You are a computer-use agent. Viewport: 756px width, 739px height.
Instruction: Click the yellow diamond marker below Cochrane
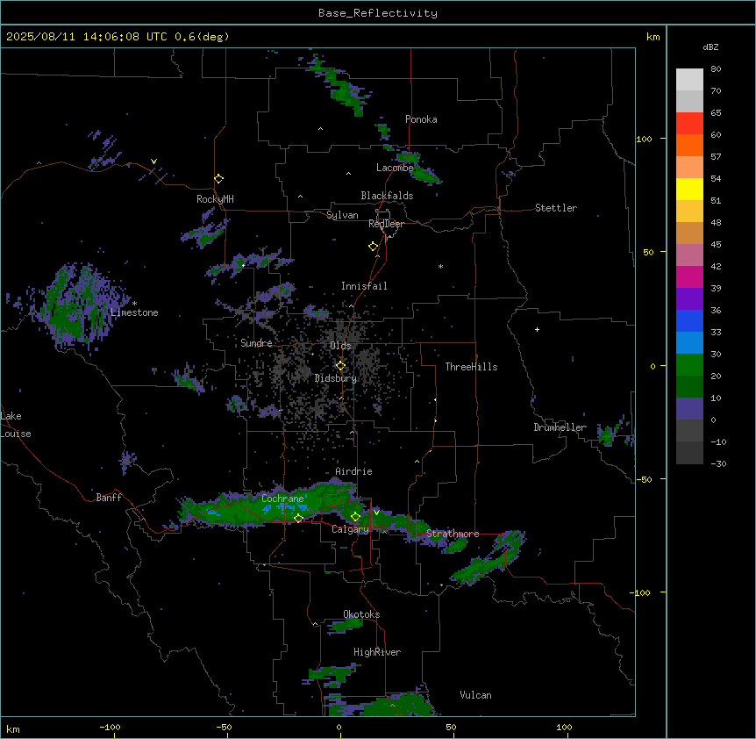click(298, 518)
